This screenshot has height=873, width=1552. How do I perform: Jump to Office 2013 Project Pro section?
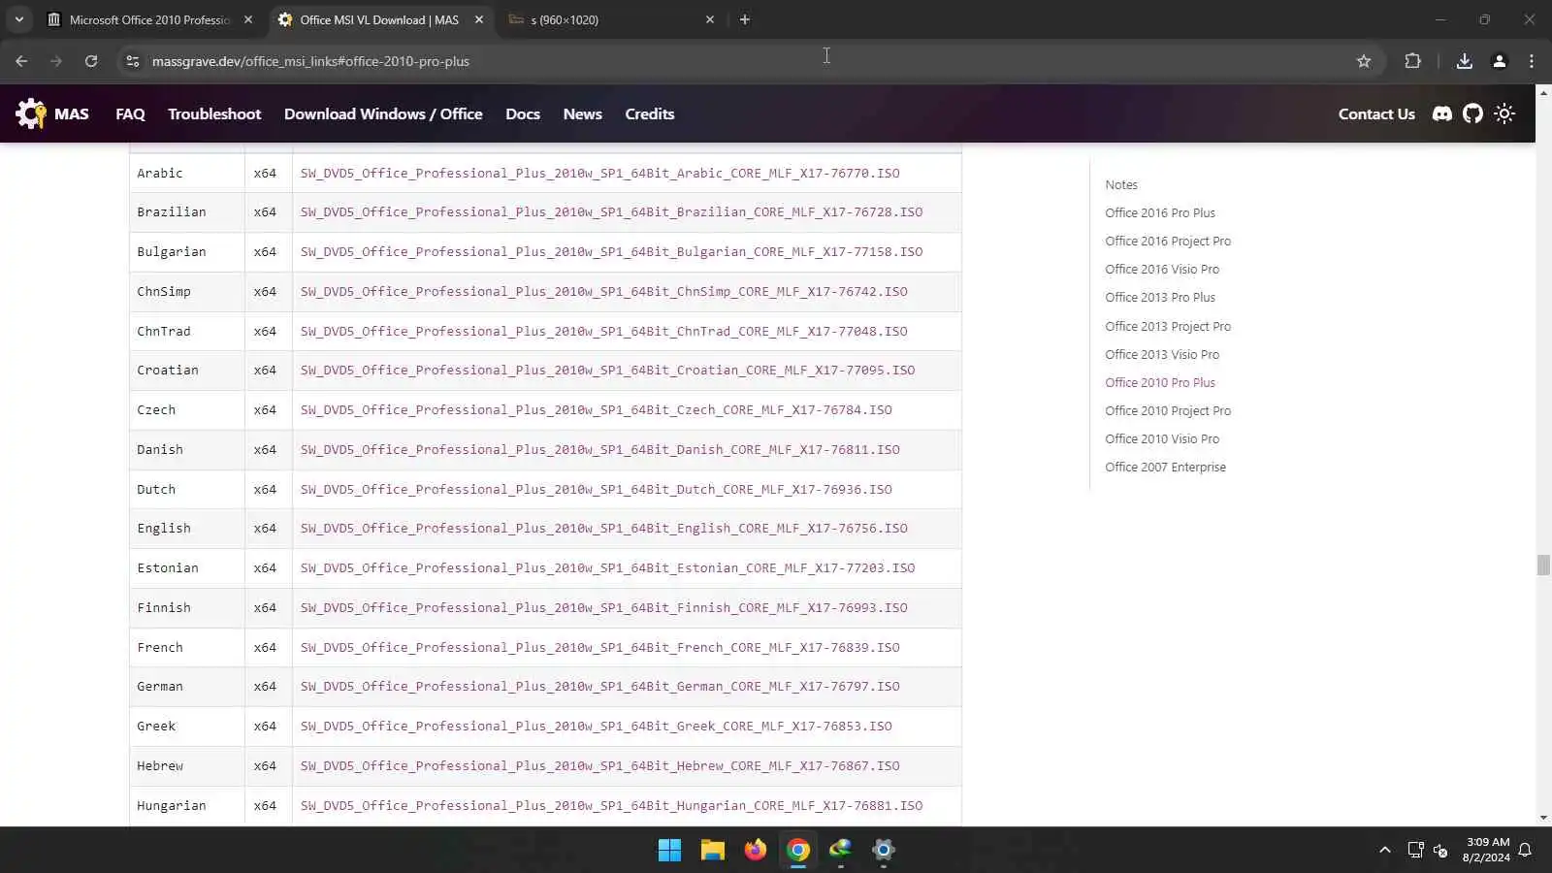(1168, 326)
